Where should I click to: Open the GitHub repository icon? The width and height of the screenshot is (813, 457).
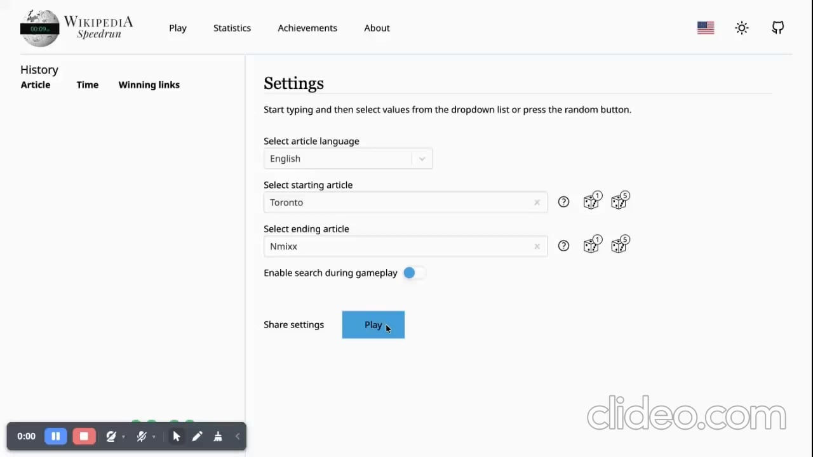(x=777, y=28)
